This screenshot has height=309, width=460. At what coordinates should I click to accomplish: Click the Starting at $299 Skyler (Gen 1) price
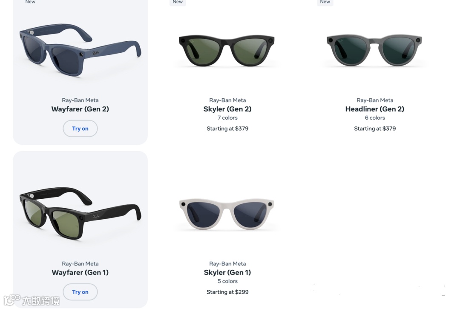227,292
